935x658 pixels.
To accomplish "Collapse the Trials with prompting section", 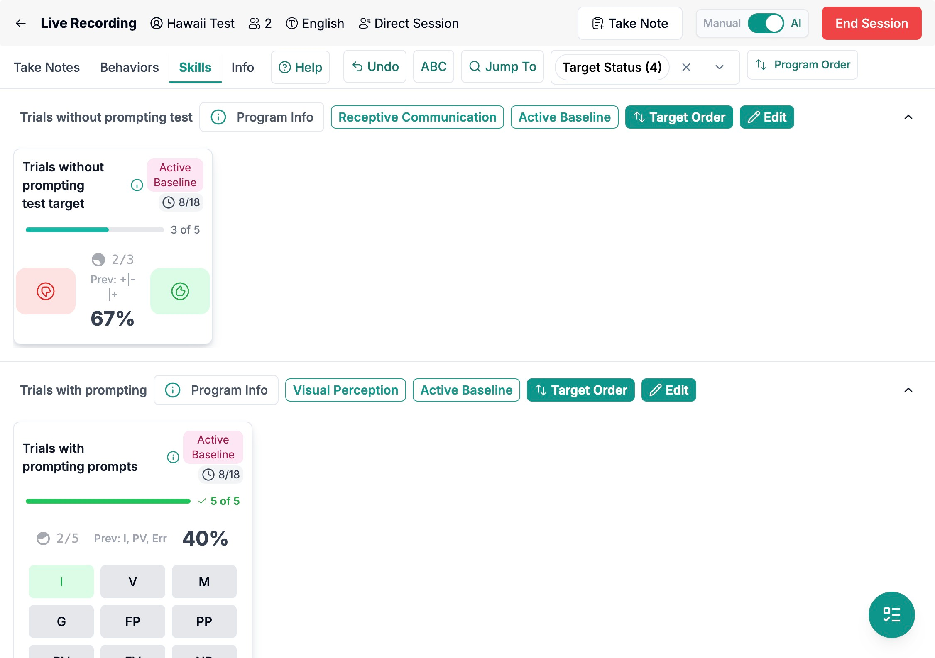I will pos(908,390).
